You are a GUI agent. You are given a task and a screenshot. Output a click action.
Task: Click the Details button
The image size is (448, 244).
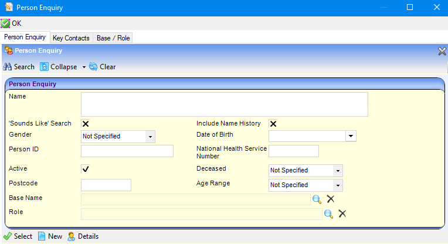(x=83, y=236)
